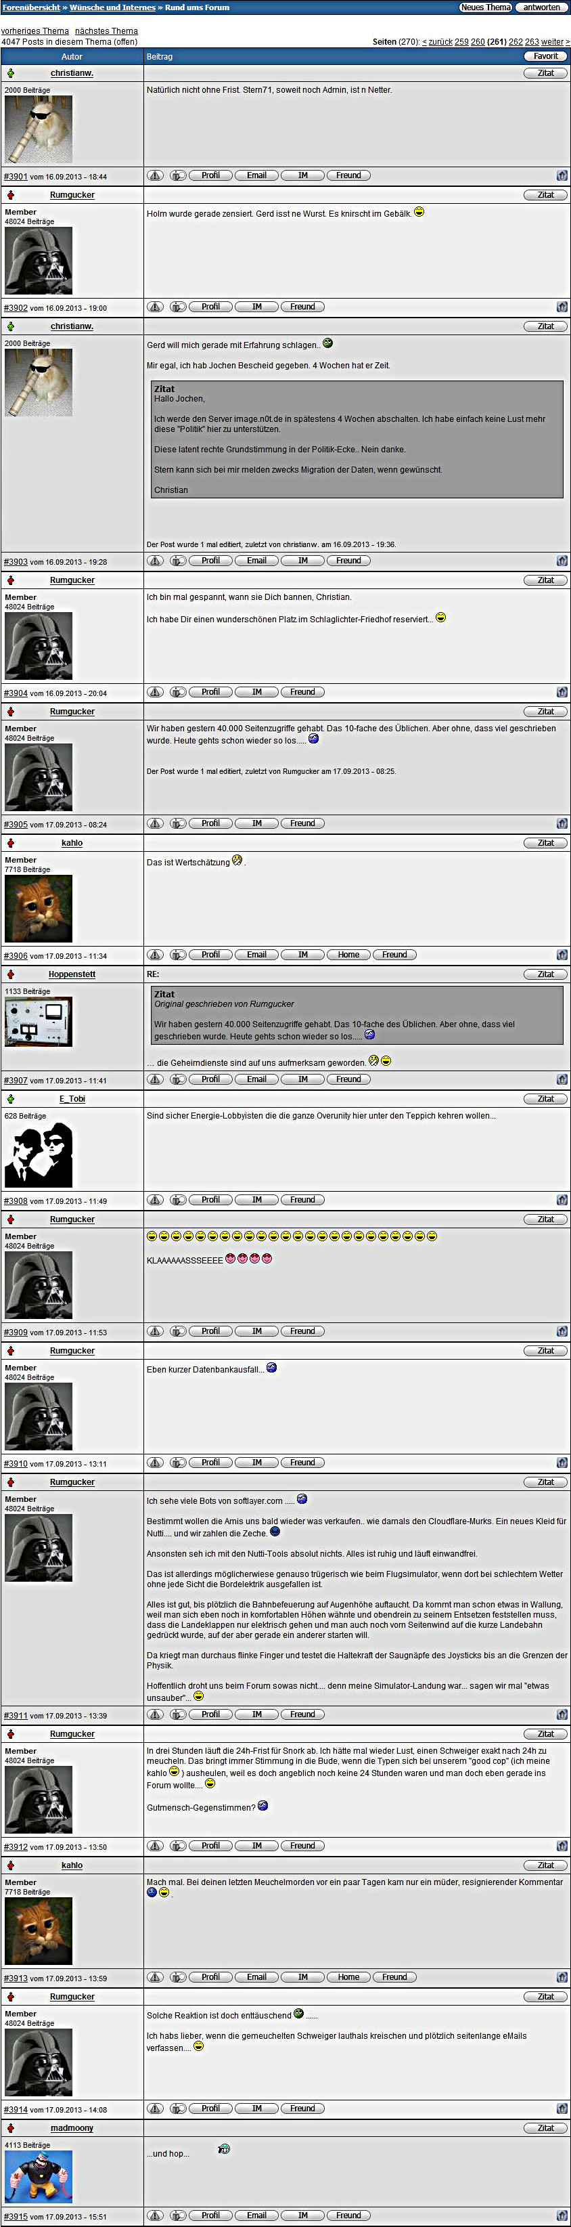Click the IP icon on post #3909
The height and width of the screenshot is (2227, 571).
[x=177, y=1331]
